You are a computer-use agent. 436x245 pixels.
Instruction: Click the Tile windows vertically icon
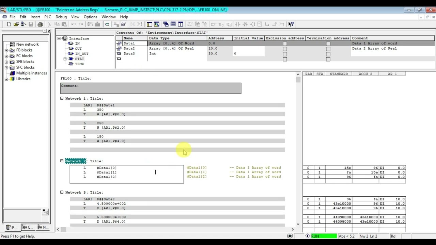tap(181, 24)
